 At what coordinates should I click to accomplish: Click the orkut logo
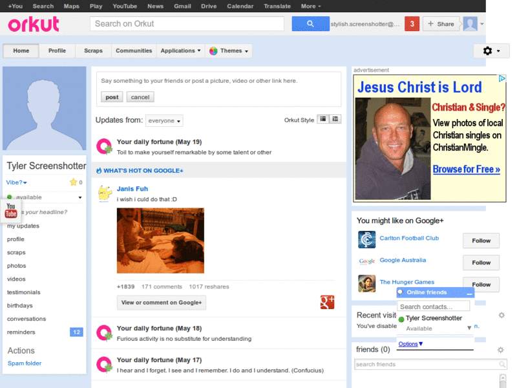pos(34,25)
